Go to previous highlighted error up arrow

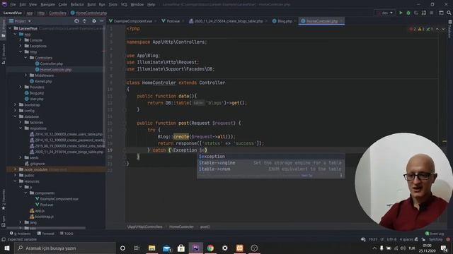point(437,29)
